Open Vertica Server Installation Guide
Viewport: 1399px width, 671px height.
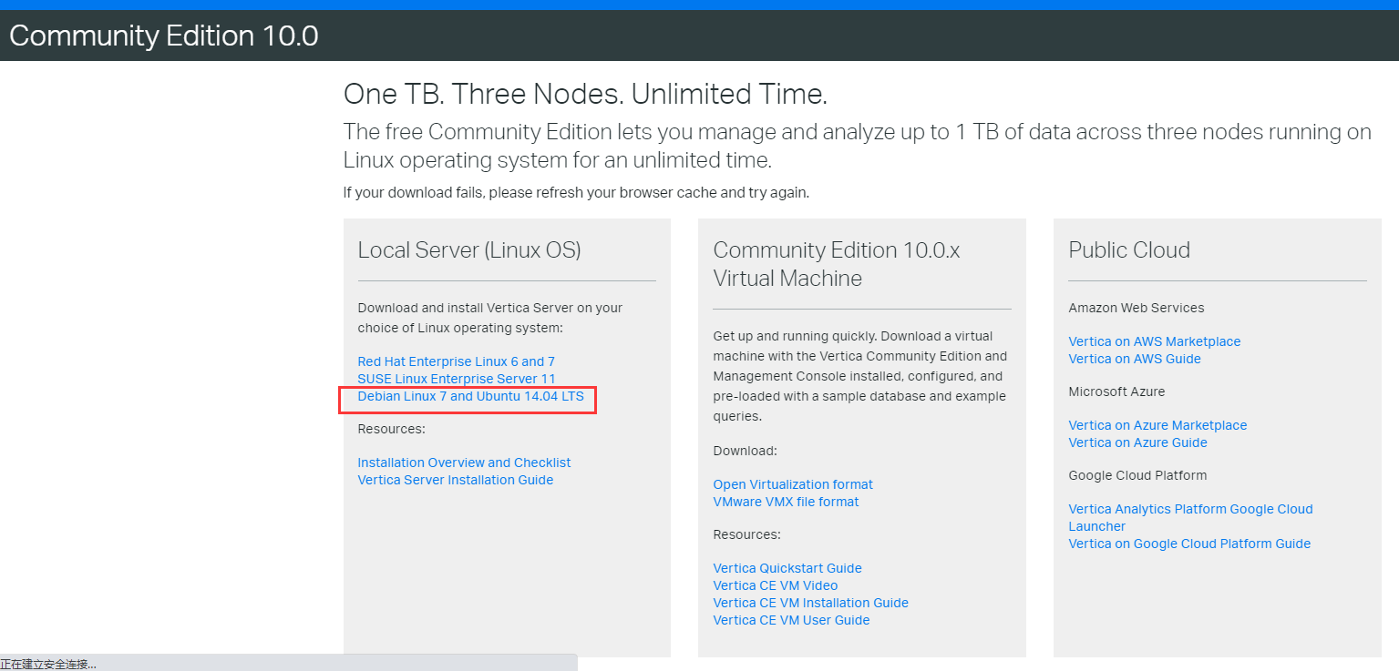[455, 480]
